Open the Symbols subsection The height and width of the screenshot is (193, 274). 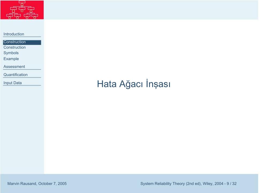(x=11, y=53)
